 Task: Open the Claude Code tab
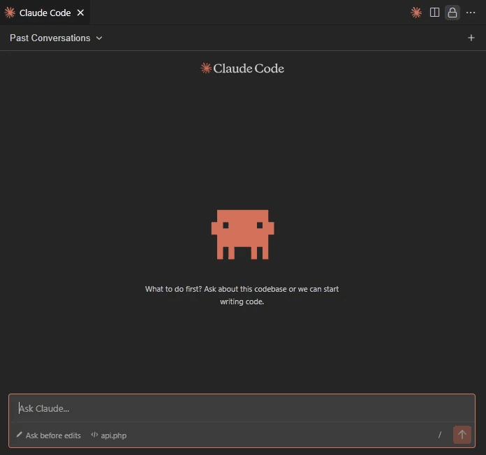45,13
